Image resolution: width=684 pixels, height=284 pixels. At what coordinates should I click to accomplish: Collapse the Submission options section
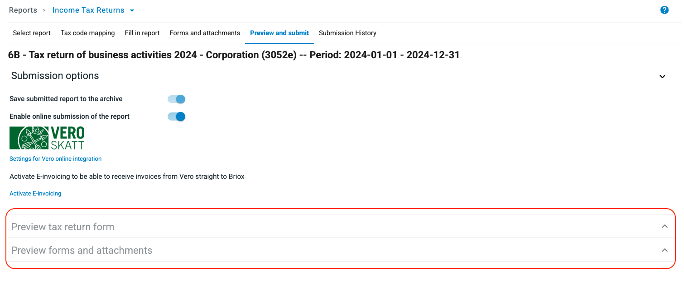(662, 76)
